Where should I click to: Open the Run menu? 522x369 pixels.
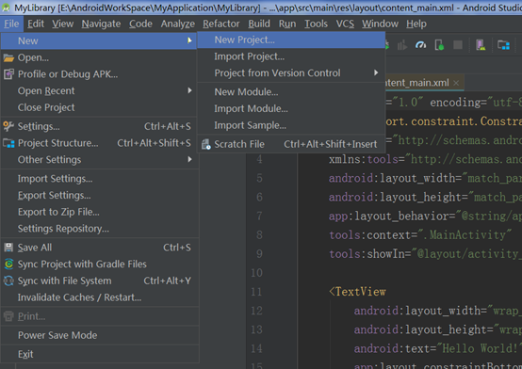[x=287, y=24]
